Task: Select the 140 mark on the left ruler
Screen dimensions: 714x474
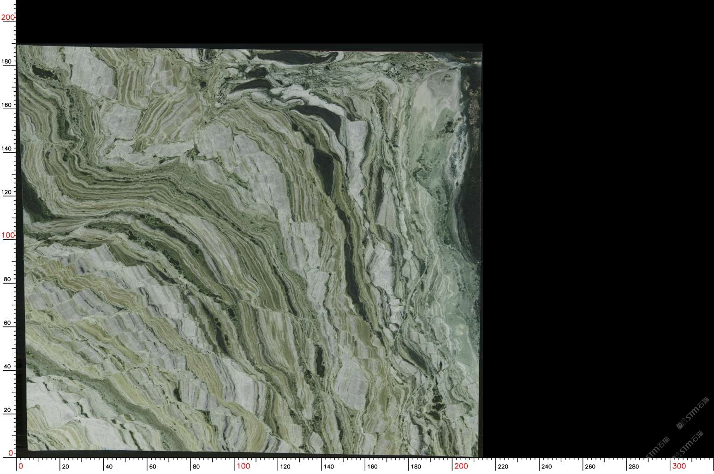Action: [8, 148]
